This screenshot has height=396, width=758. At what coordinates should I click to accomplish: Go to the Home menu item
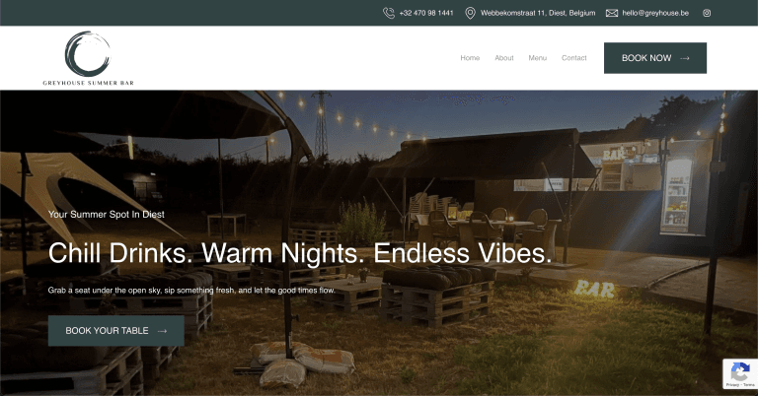470,58
